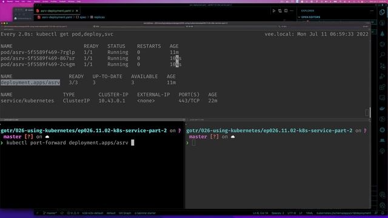Click the terminal pane's vertical scrollbar
Screen dimensions: 388x218
tap(370, 113)
